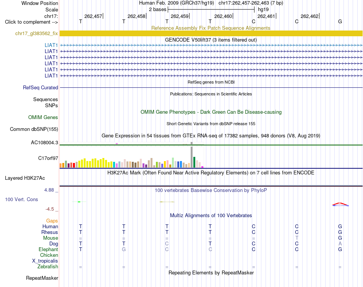Click the faded A base in the Dog row
Screen dimensions: 363x287
[x=340, y=243]
